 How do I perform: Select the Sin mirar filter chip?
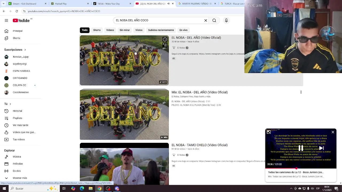pyautogui.click(x=125, y=30)
